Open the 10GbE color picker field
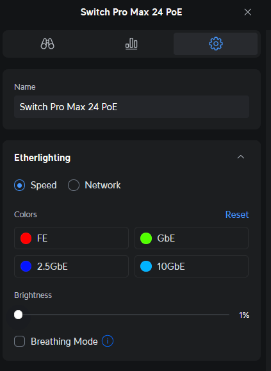The image size is (271, 371). tap(192, 266)
